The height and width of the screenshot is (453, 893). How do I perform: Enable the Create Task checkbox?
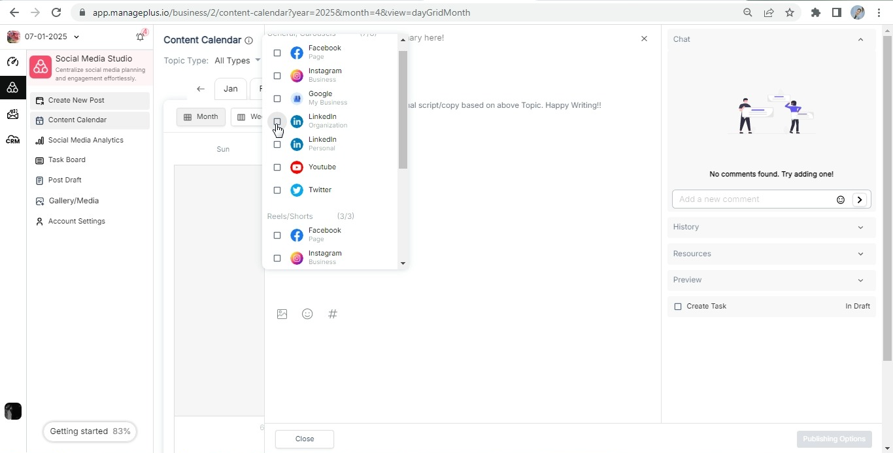click(678, 307)
